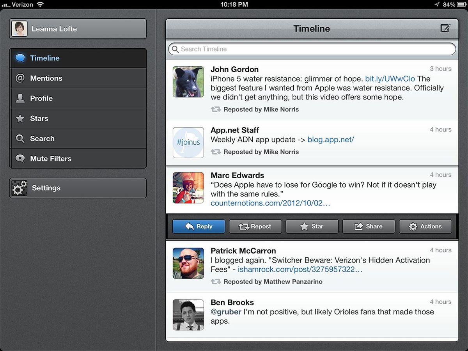Share the selected post
468x351 pixels.
[x=369, y=227]
